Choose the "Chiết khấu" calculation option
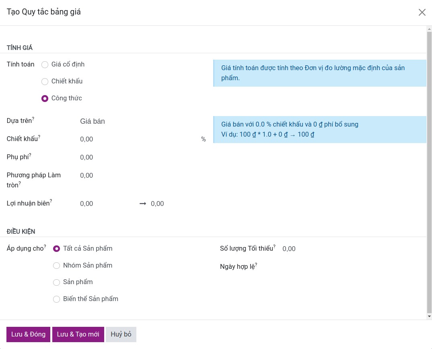The image size is (432, 349). pos(45,81)
